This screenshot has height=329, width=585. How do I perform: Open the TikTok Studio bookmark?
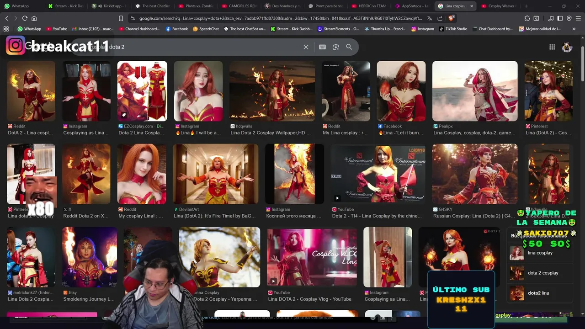coord(453,29)
